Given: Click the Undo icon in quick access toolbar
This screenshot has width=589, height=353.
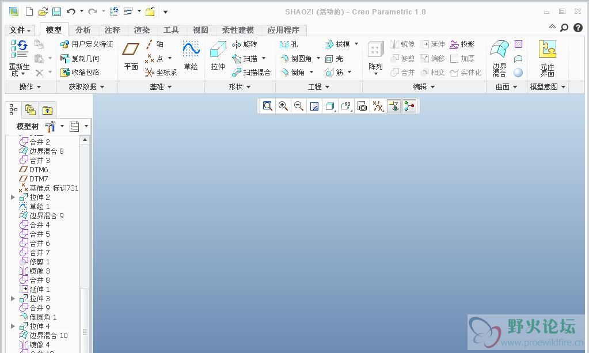Looking at the screenshot, I should coord(71,12).
